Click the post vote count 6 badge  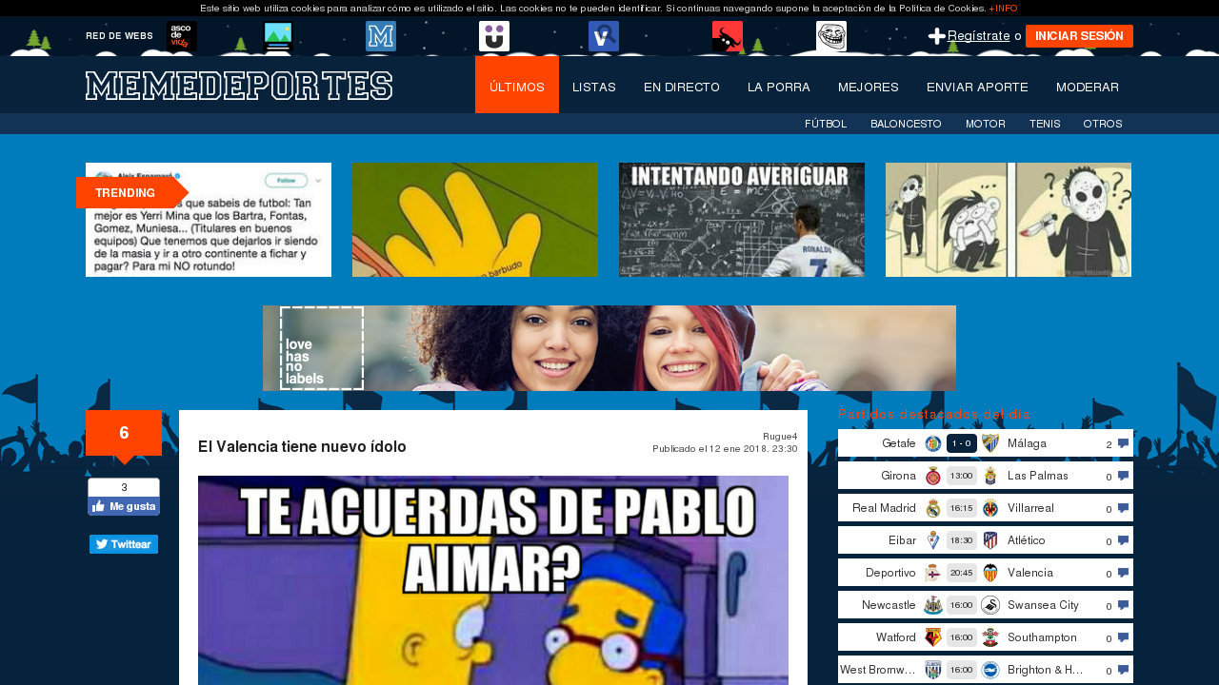coord(124,433)
